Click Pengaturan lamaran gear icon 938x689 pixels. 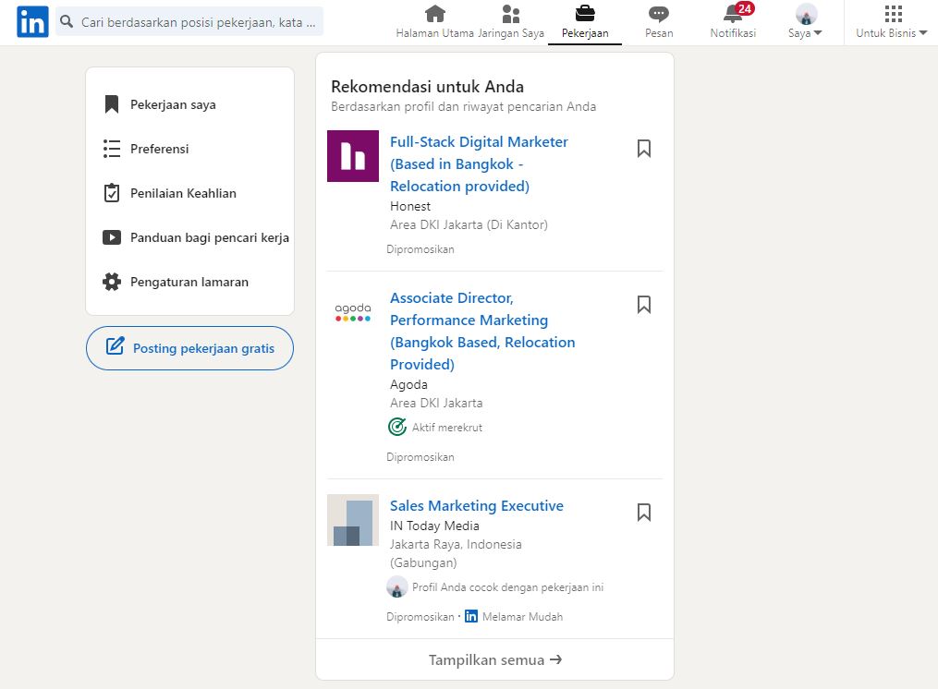[111, 281]
